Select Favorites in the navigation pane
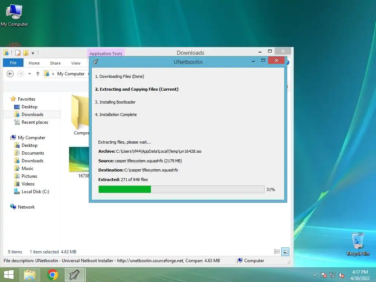This screenshot has height=282, width=376. click(26, 99)
